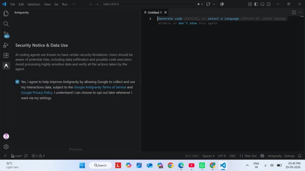Uncheck the agree to improve Antigravity checkbox
Image resolution: width=305 pixels, height=171 pixels.
pyautogui.click(x=17, y=82)
